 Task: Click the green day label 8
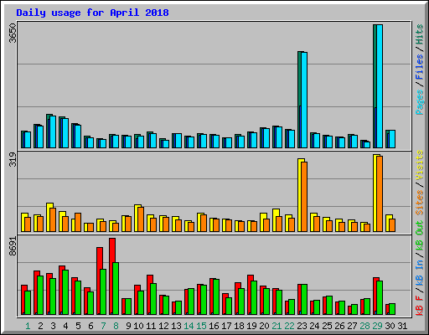[x=116, y=326]
